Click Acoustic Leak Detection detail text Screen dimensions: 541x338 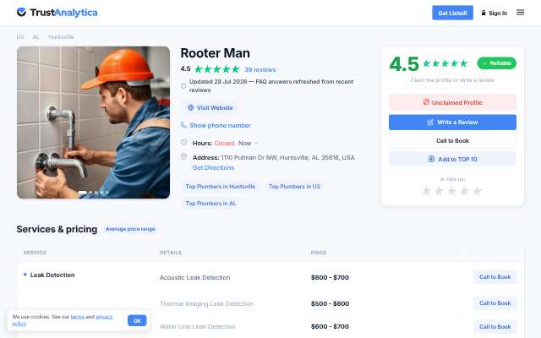[194, 277]
